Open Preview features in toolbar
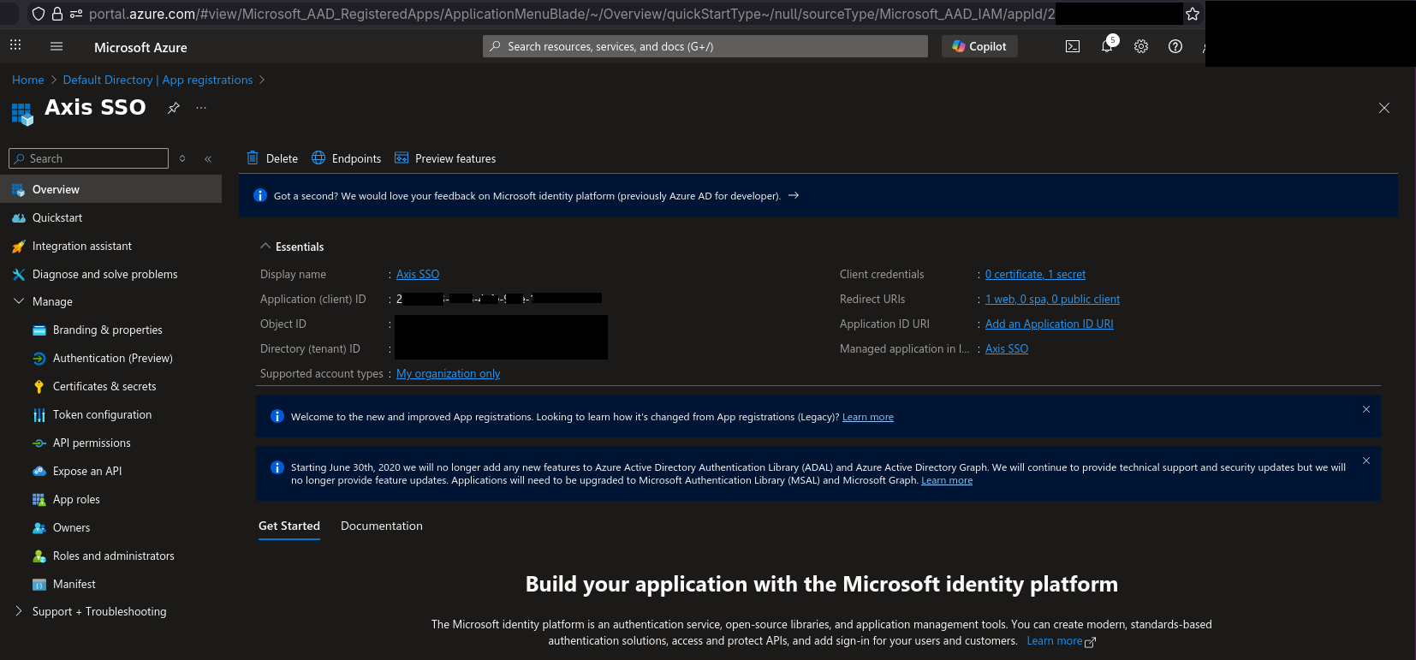Screen dimensions: 1416x660 tap(445, 158)
